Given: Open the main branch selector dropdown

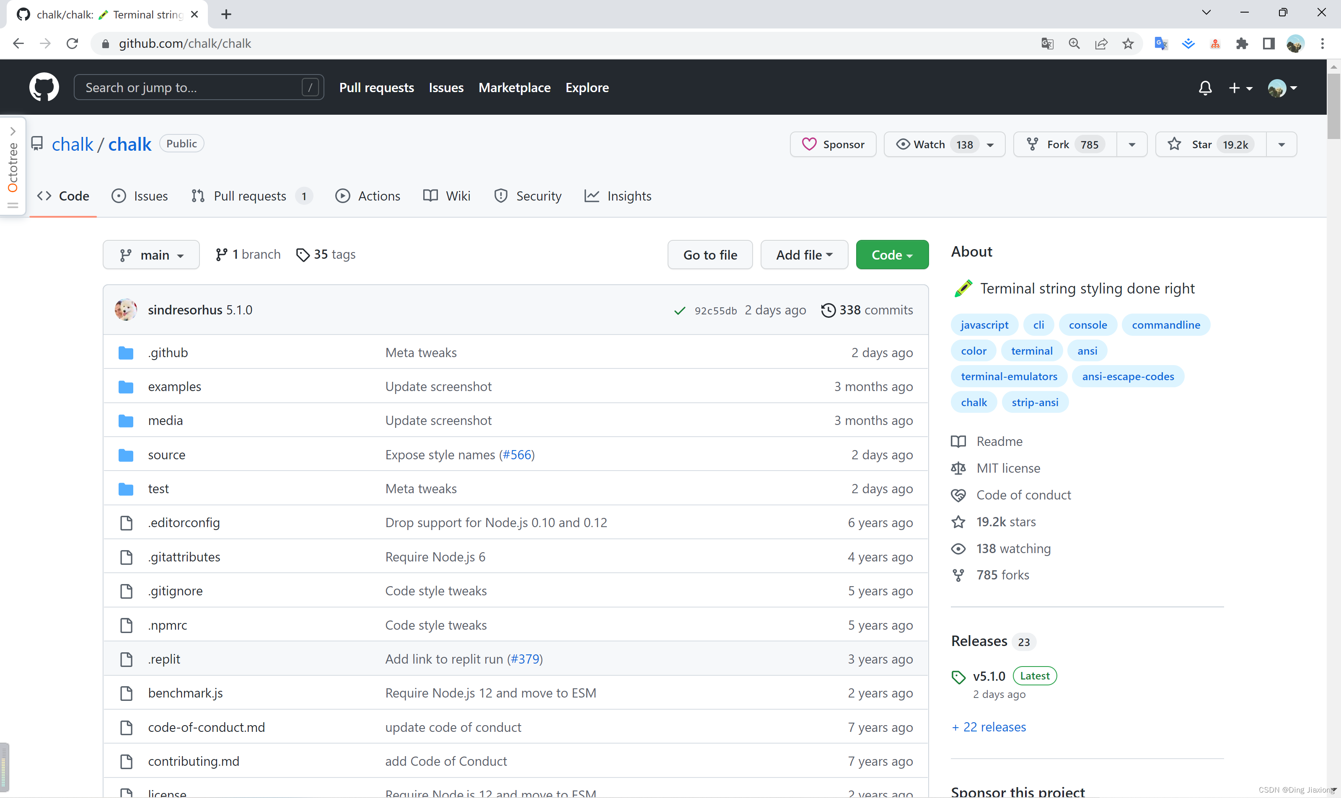Looking at the screenshot, I should pyautogui.click(x=151, y=255).
